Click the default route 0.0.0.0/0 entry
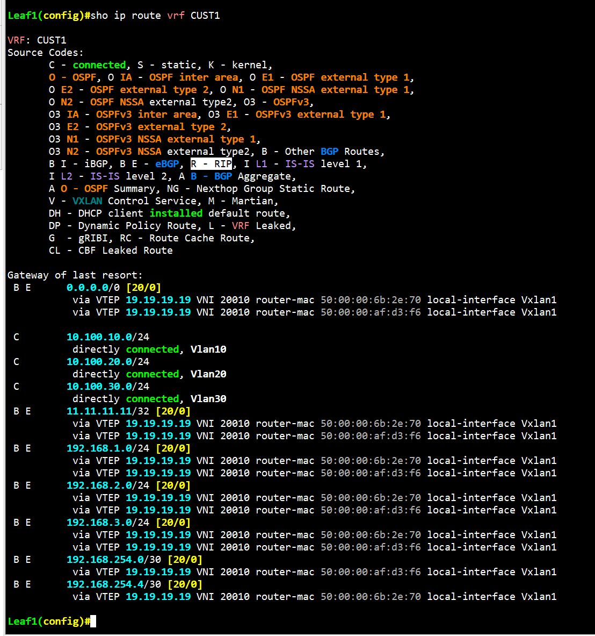This screenshot has width=595, height=636. pos(92,287)
